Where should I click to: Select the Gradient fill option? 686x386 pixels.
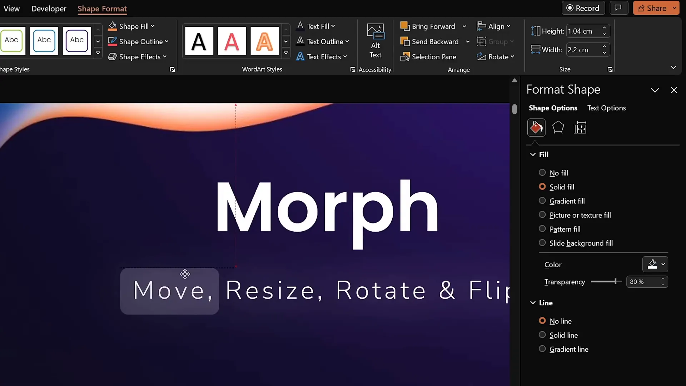(562, 201)
